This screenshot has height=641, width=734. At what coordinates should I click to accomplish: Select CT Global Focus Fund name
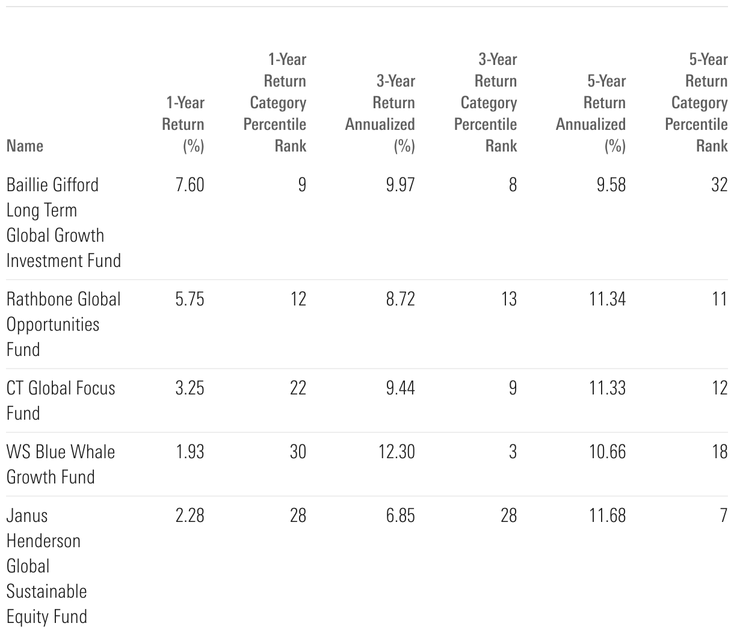click(61, 400)
